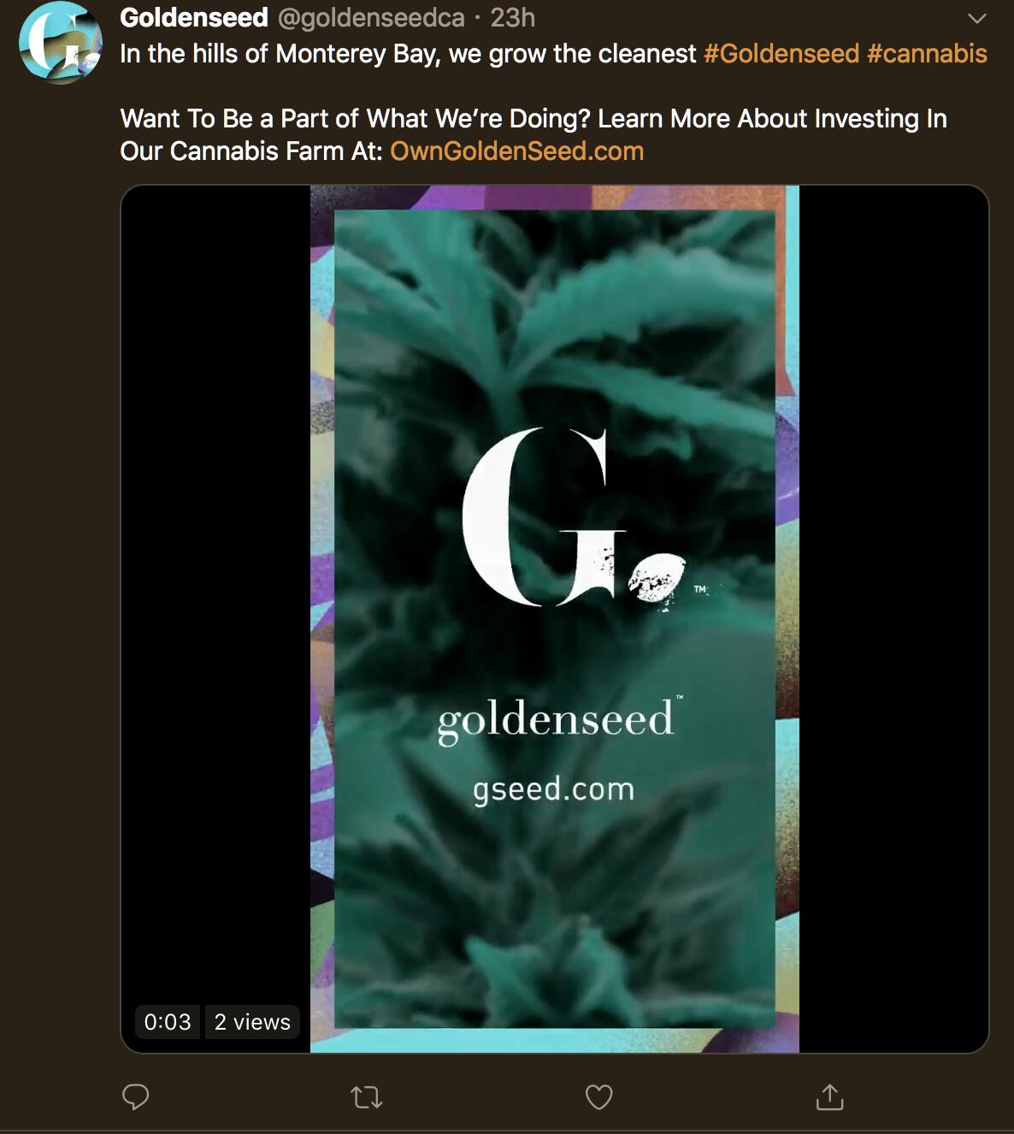Open the #Goldenseed hashtag
Screen dimensions: 1014x1134
click(x=781, y=54)
